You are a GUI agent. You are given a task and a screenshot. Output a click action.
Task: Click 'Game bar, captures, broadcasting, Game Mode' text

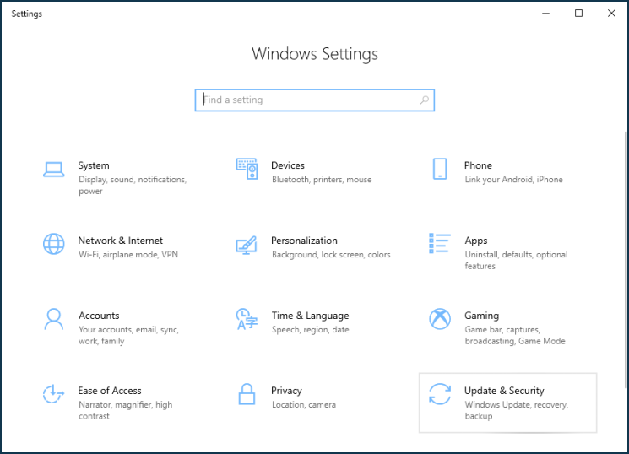515,335
